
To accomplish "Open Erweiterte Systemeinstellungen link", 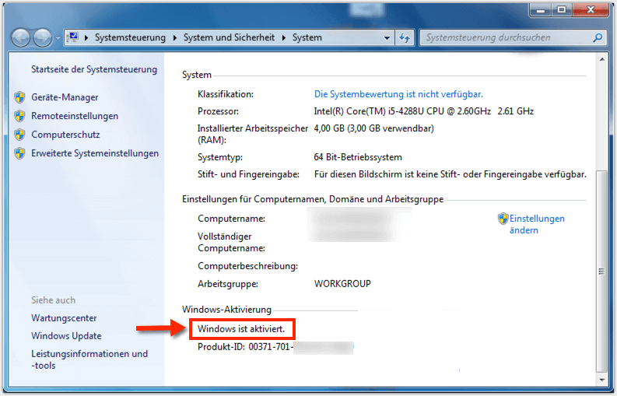I will coord(95,153).
